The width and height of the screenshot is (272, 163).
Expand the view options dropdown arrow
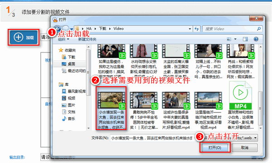coord(235,39)
